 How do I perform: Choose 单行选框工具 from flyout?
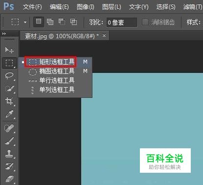pos(55,80)
